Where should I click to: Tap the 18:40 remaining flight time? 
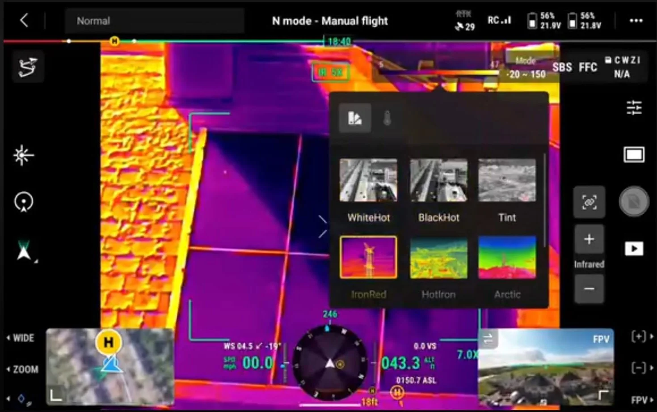coord(339,42)
